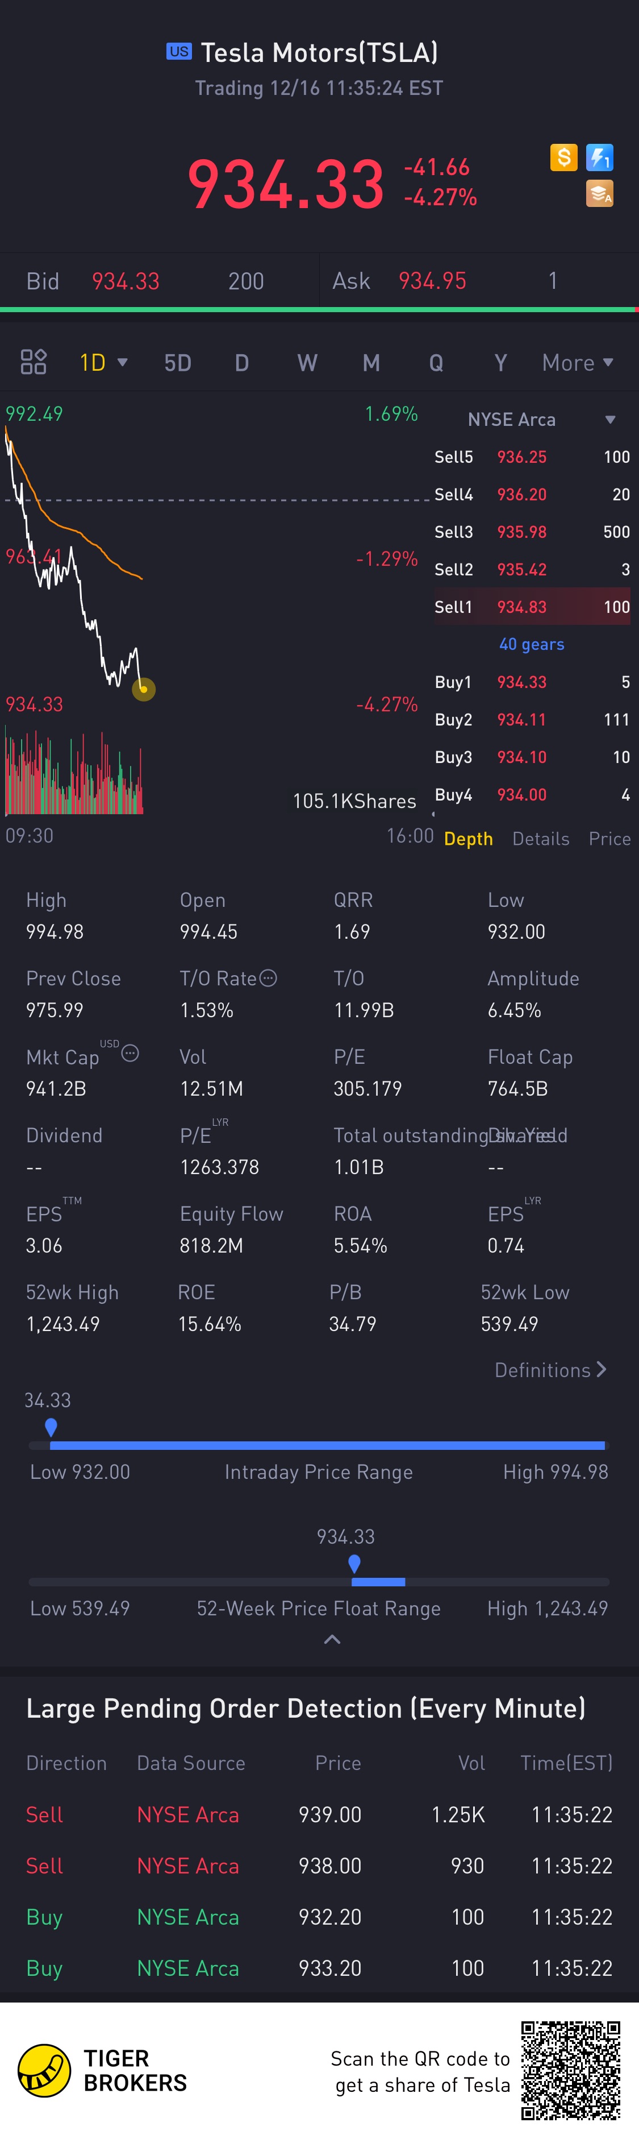639x2139 pixels.
Task: Tap the 105.1KShares volume label
Action: (x=354, y=801)
